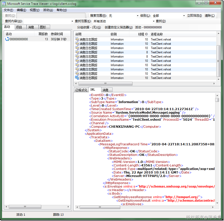
Task: Open the 文件(F) menu
Action: coord(9,10)
